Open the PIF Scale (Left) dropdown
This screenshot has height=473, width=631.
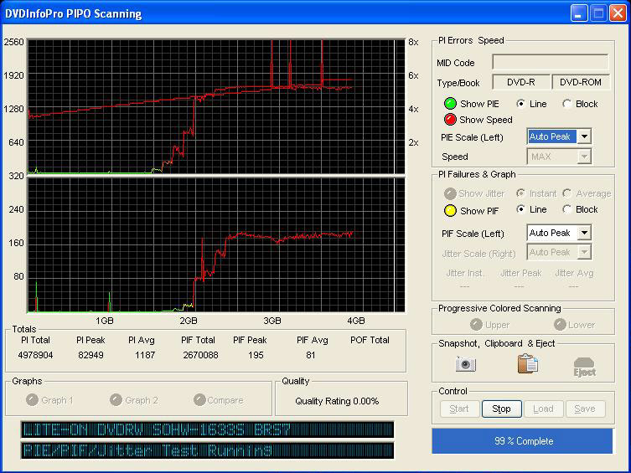point(584,232)
